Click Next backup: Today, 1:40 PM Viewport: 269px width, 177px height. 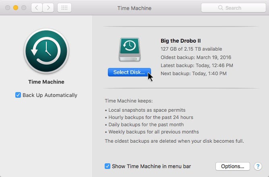[x=194, y=74]
